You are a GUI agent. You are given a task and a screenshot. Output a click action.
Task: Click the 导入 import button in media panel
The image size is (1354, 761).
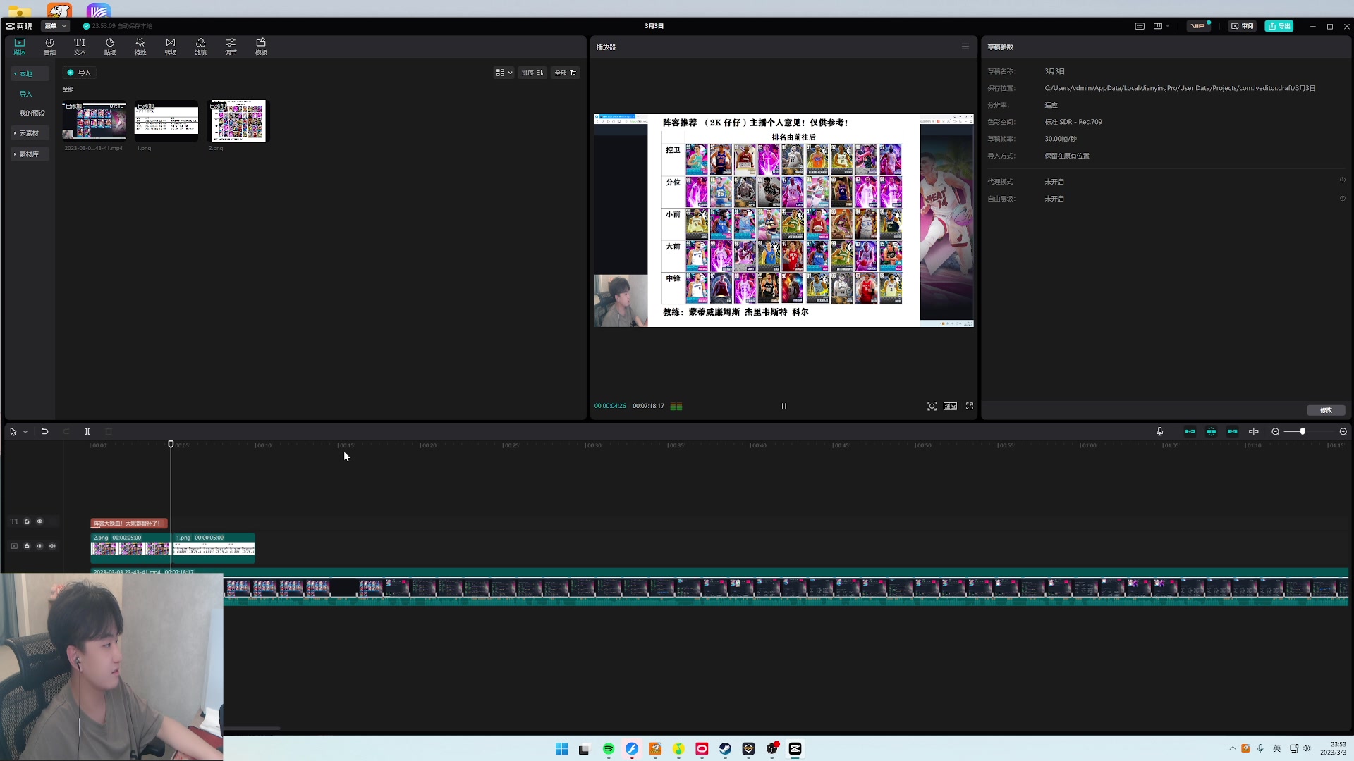[79, 73]
